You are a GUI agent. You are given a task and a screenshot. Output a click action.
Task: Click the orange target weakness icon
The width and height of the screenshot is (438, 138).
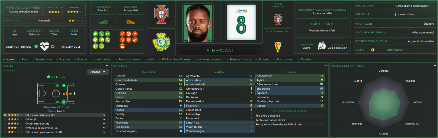tap(128, 34)
